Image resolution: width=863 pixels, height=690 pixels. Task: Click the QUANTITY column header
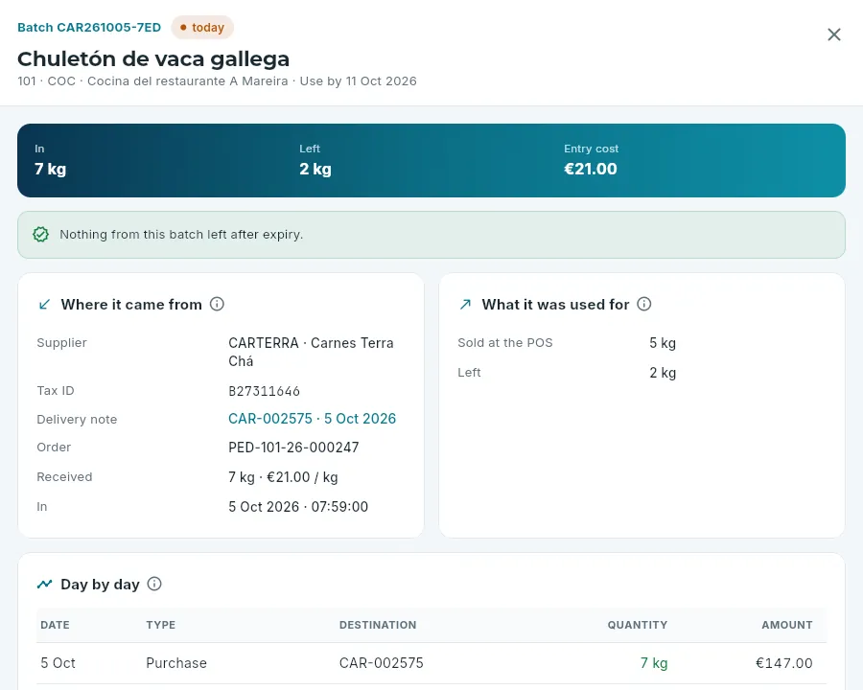pyautogui.click(x=638, y=625)
